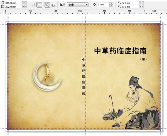The width and height of the screenshot is (167, 136).
Task: Click the duplicate X distance icon
Action: [120, 3]
